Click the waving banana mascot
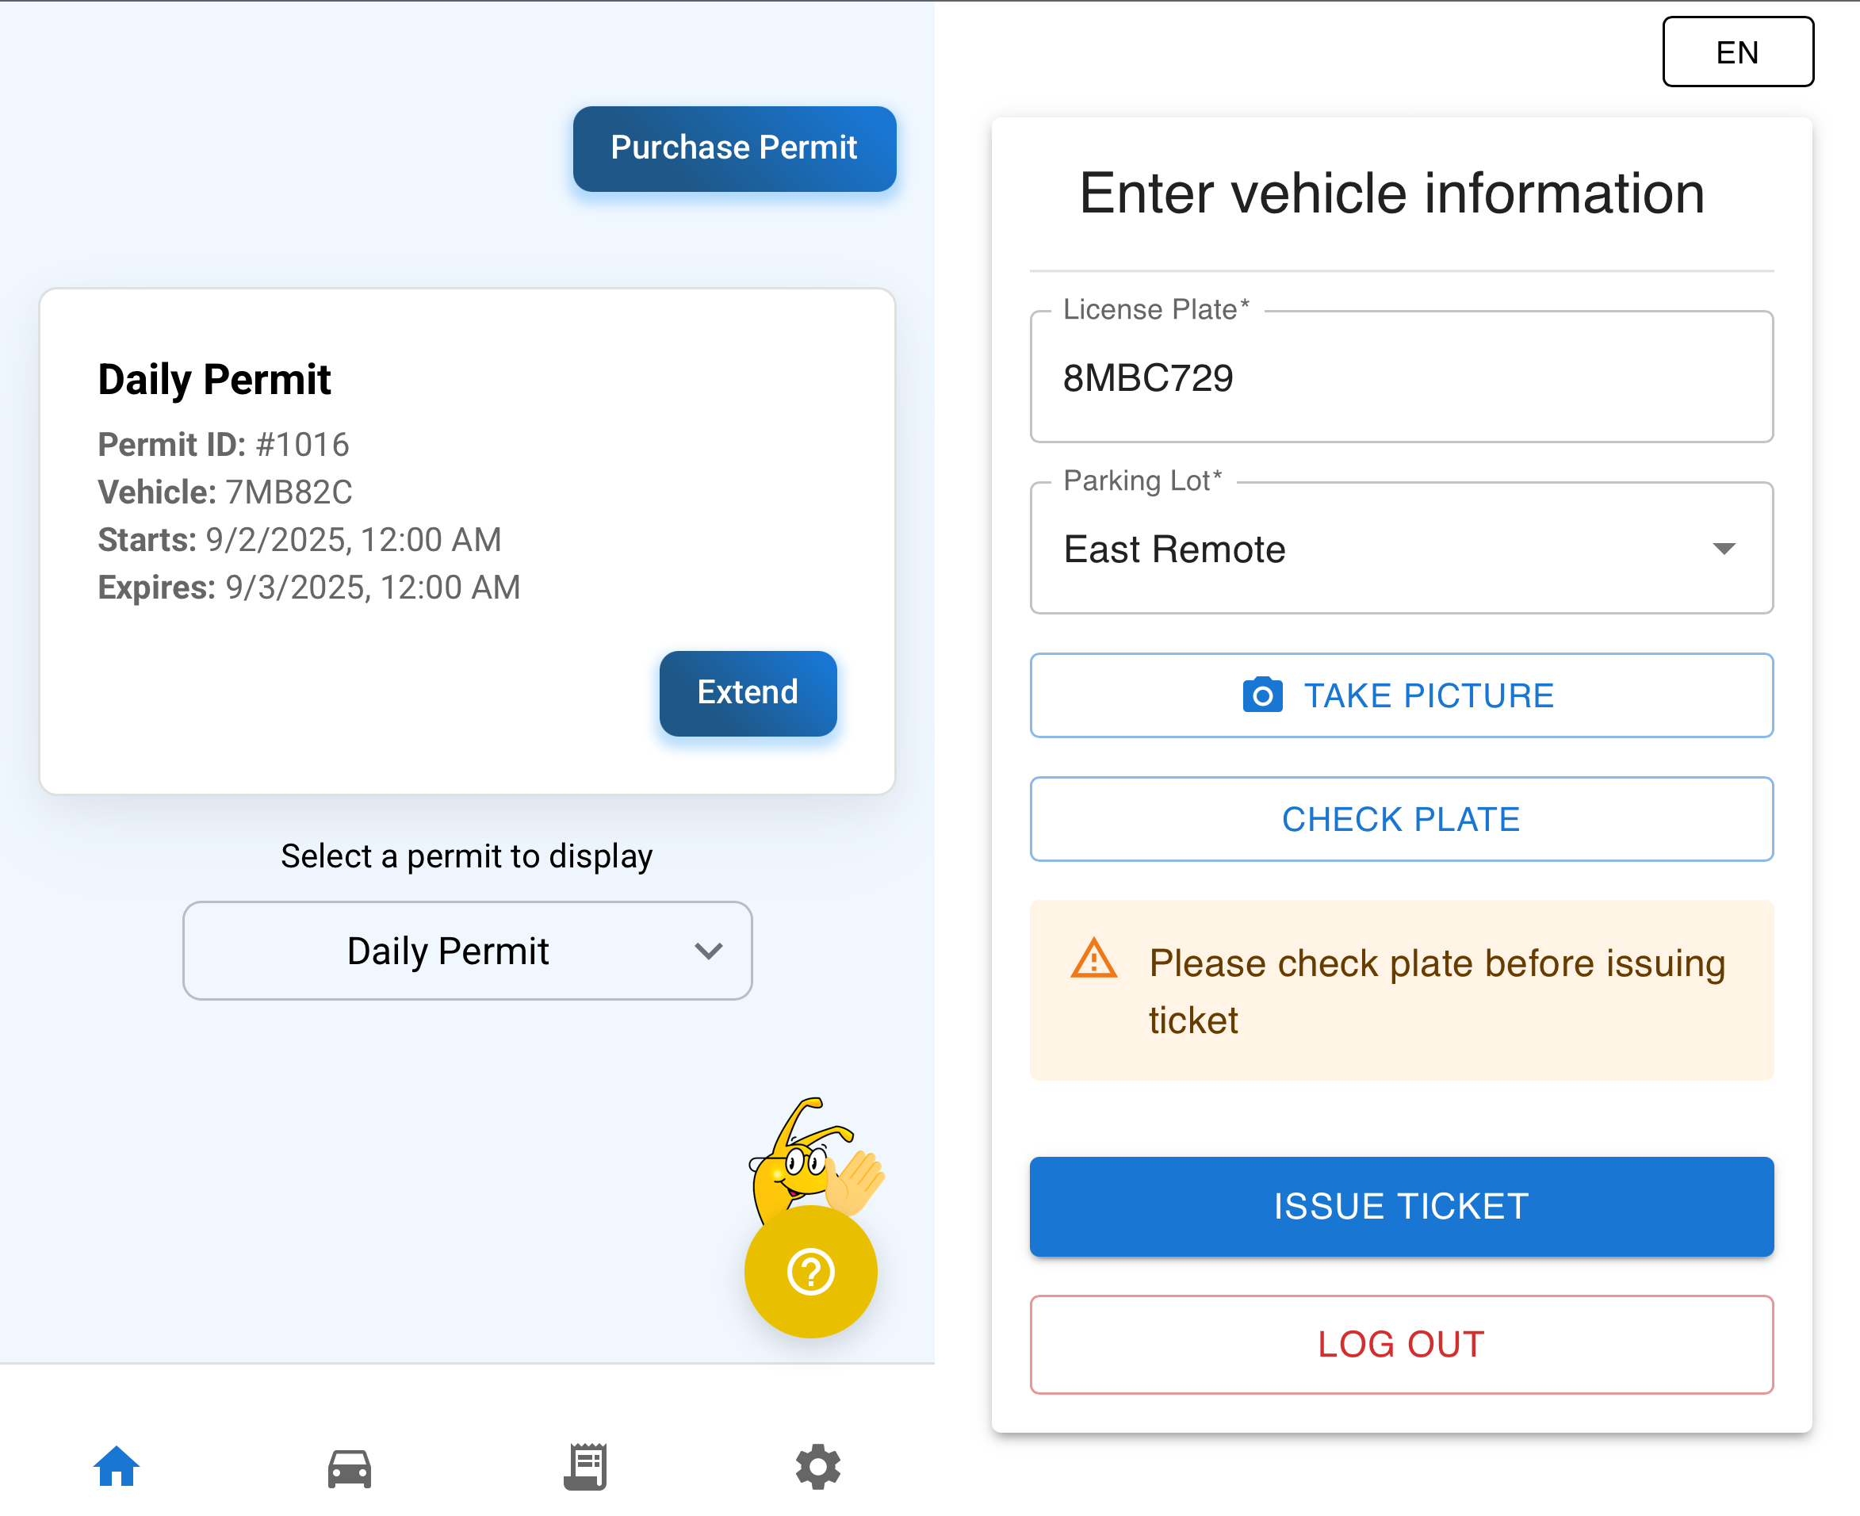 [x=817, y=1157]
